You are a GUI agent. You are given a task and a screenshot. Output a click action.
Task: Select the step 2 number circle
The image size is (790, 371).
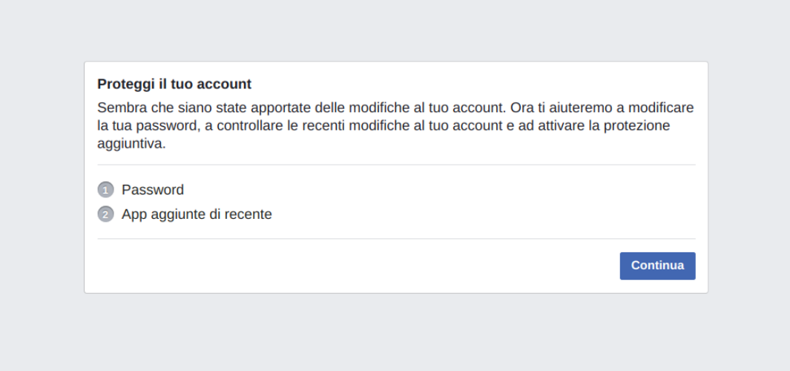(105, 214)
